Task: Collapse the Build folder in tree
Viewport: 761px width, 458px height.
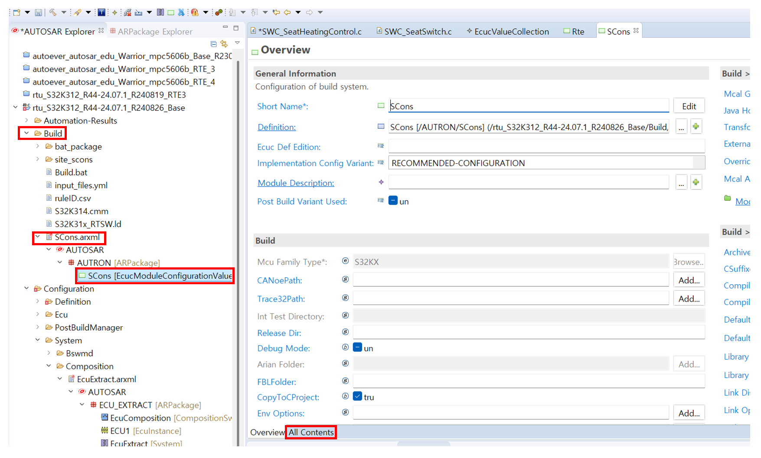Action: [26, 133]
